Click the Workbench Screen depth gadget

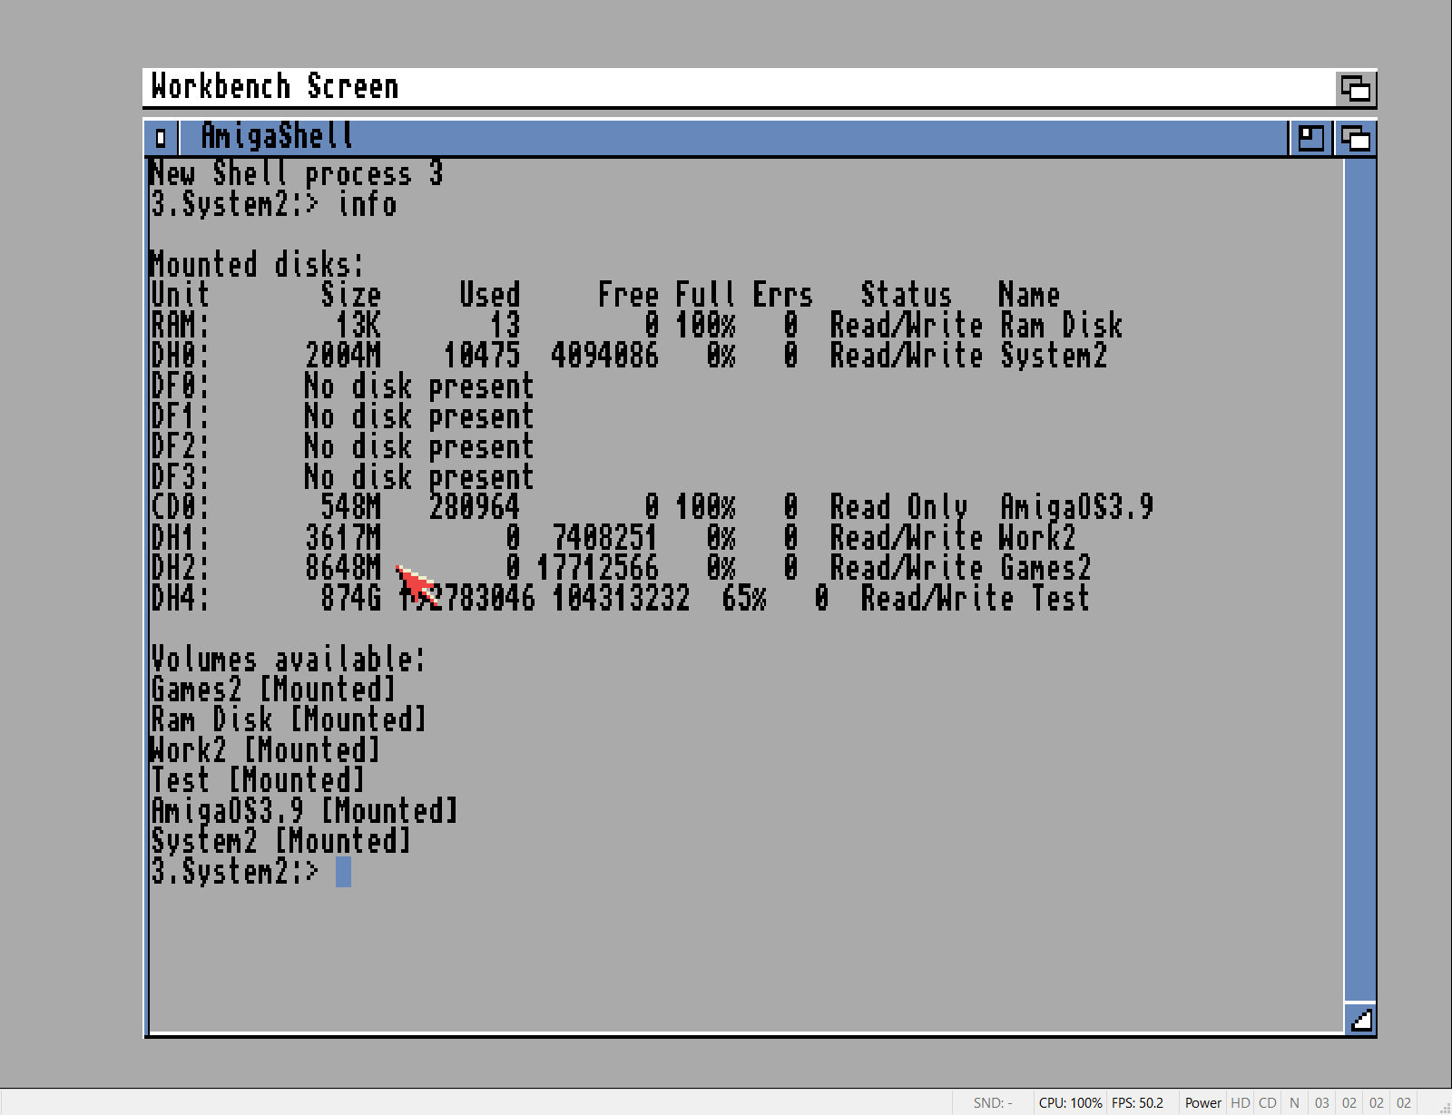(1356, 88)
